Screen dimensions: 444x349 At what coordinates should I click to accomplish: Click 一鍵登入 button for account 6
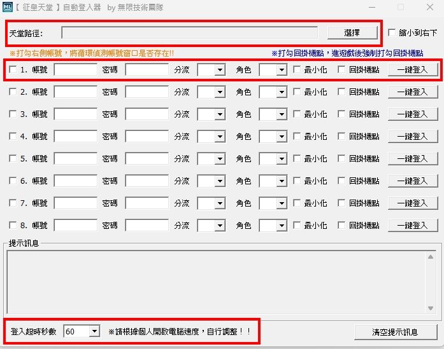tap(413, 181)
